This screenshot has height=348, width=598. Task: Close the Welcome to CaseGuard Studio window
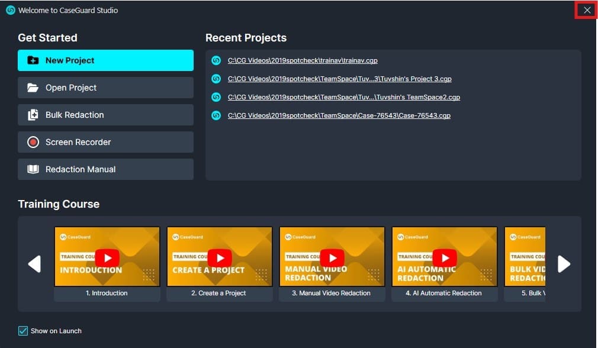coord(587,10)
